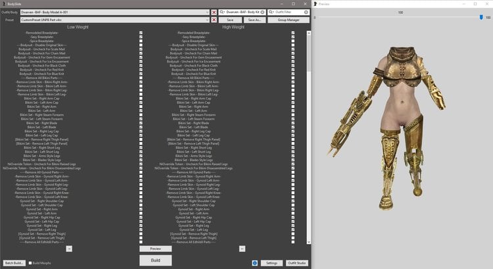Toggle High Weight Gynoid Set Left Arm checkbox
493x269 pixels.
click(293, 213)
